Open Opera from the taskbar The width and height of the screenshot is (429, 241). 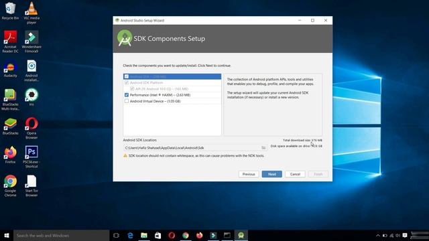click(x=172, y=235)
